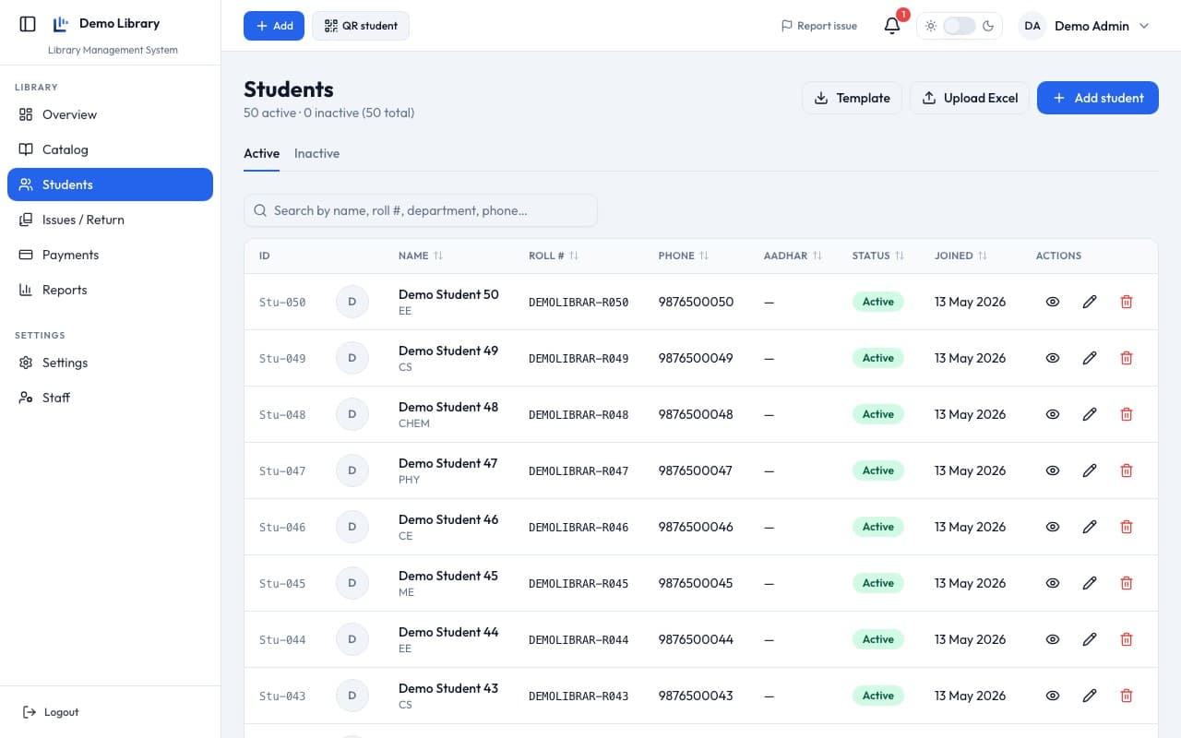This screenshot has width=1181, height=738.
Task: Open Staff in the sidebar
Action: pos(110,398)
